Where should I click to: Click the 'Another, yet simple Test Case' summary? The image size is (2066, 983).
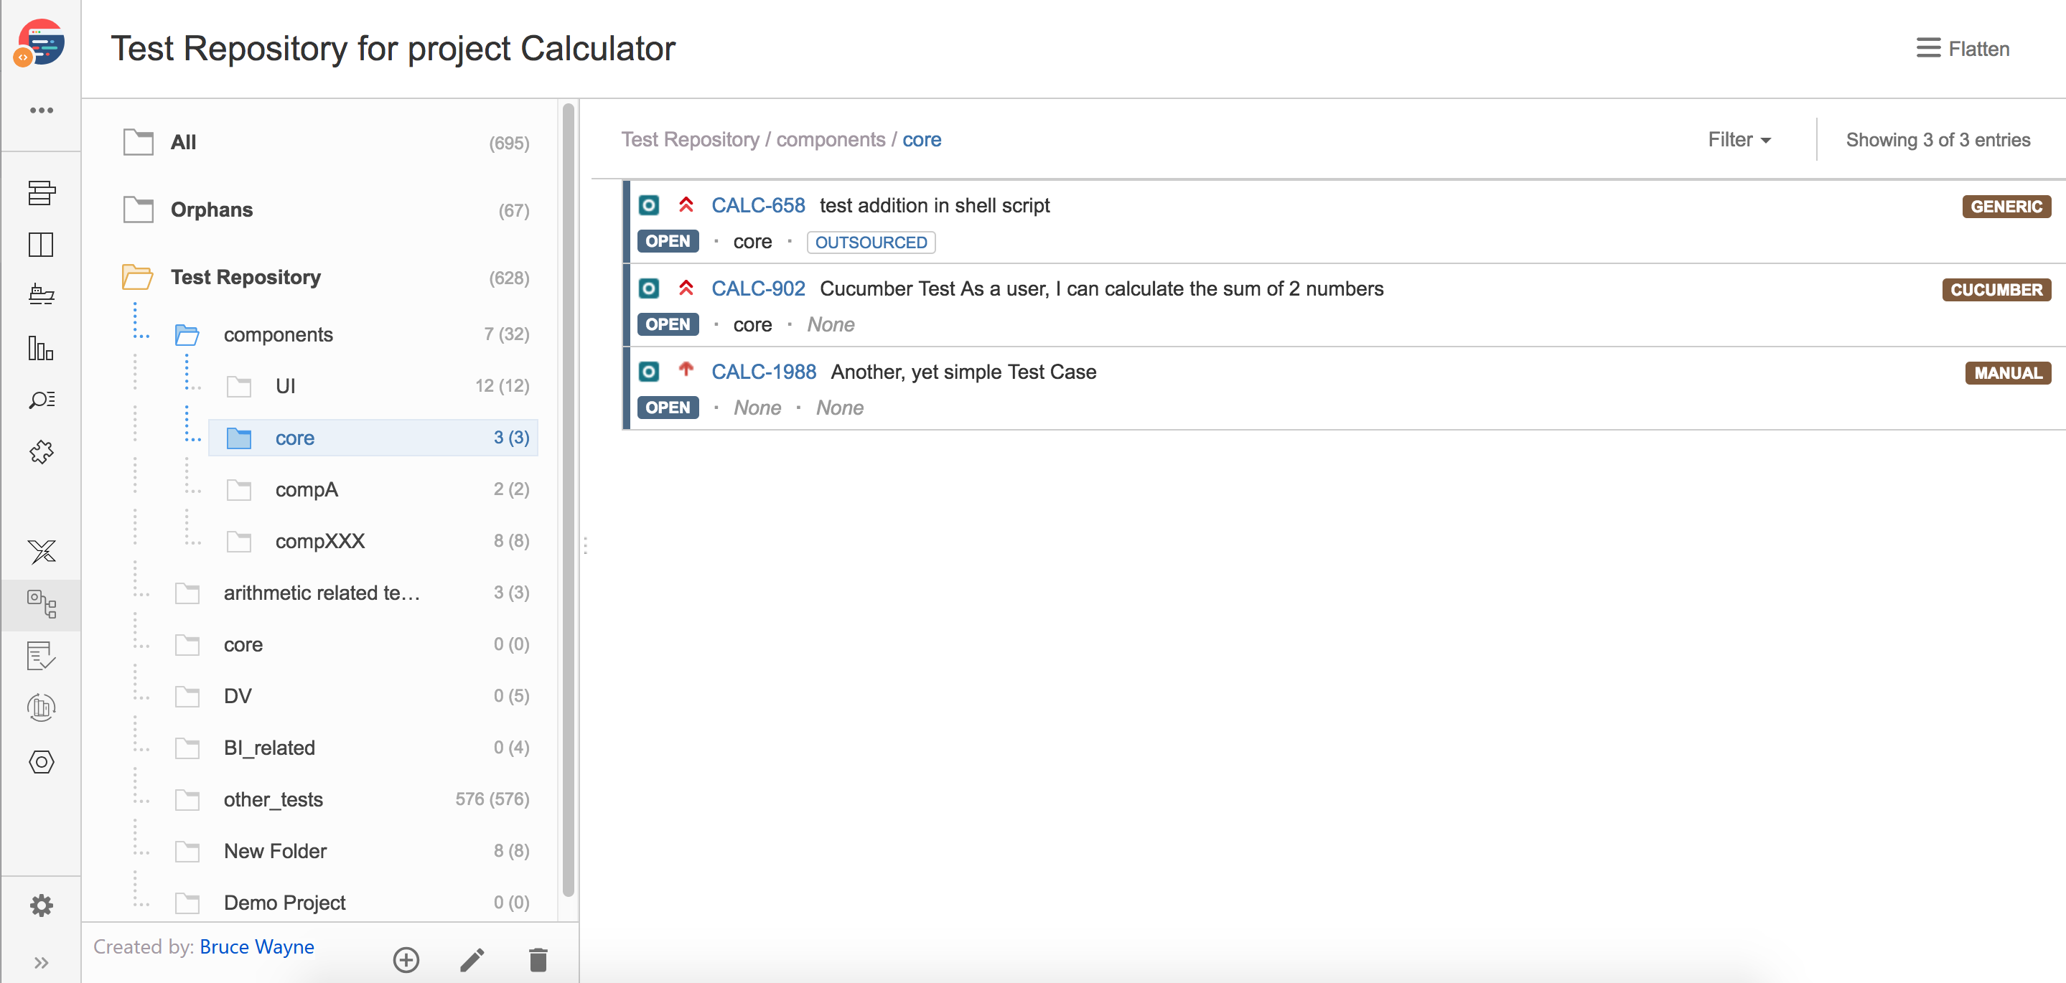tap(963, 372)
